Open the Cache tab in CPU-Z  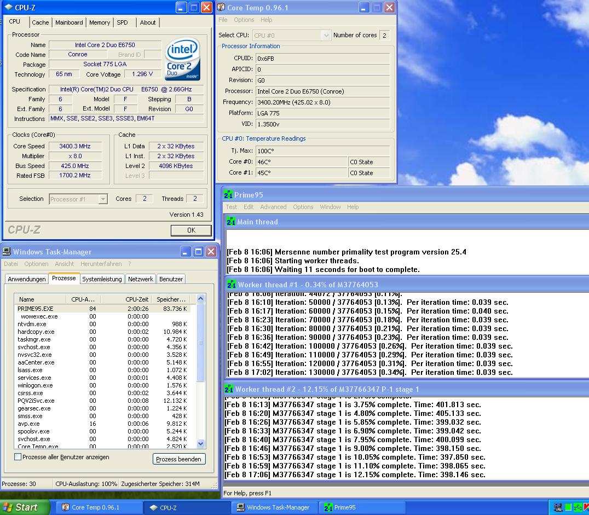click(x=40, y=22)
